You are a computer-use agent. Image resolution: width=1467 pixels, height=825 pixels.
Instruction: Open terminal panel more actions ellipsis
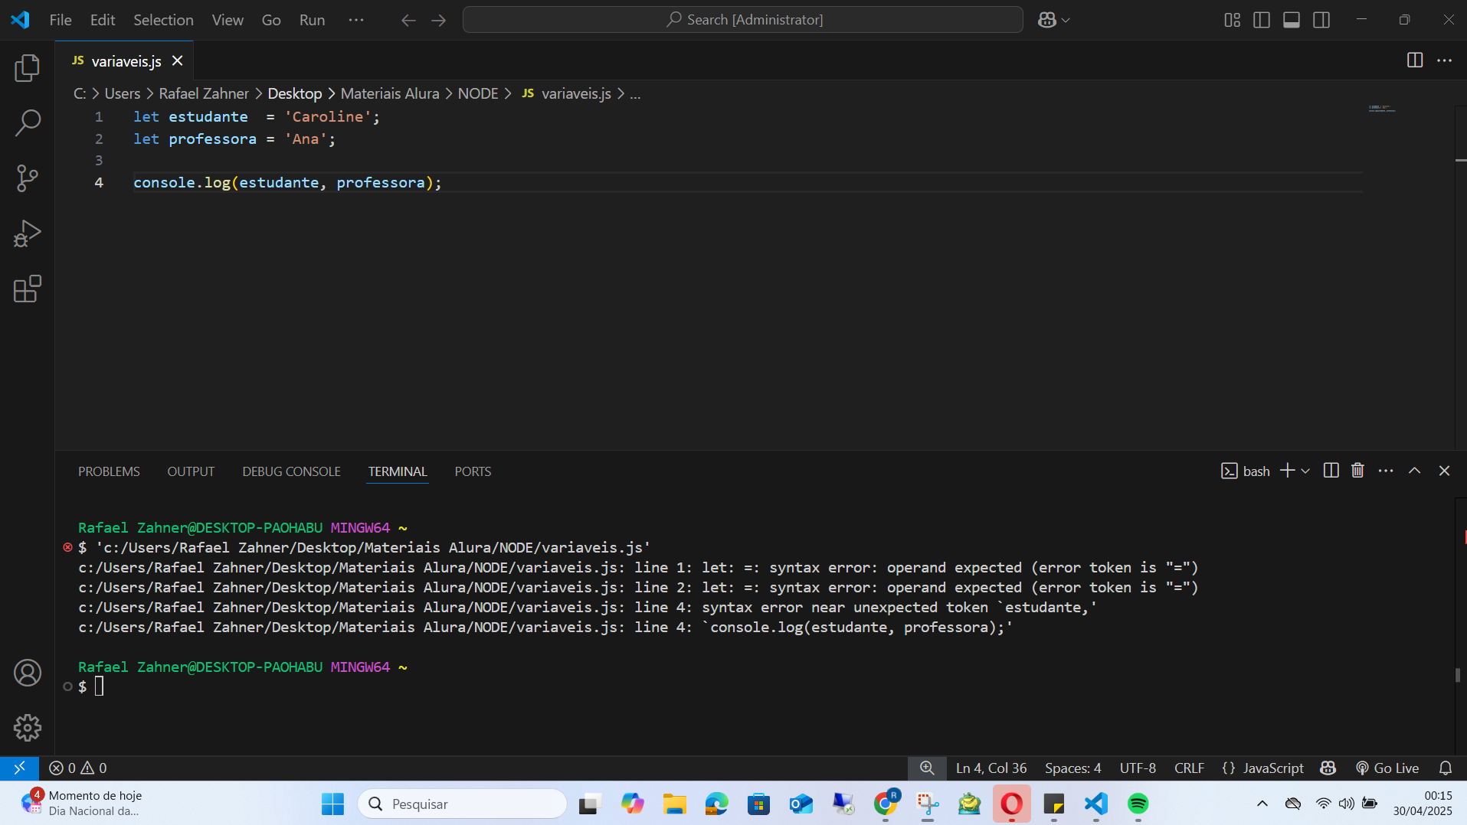coord(1386,471)
